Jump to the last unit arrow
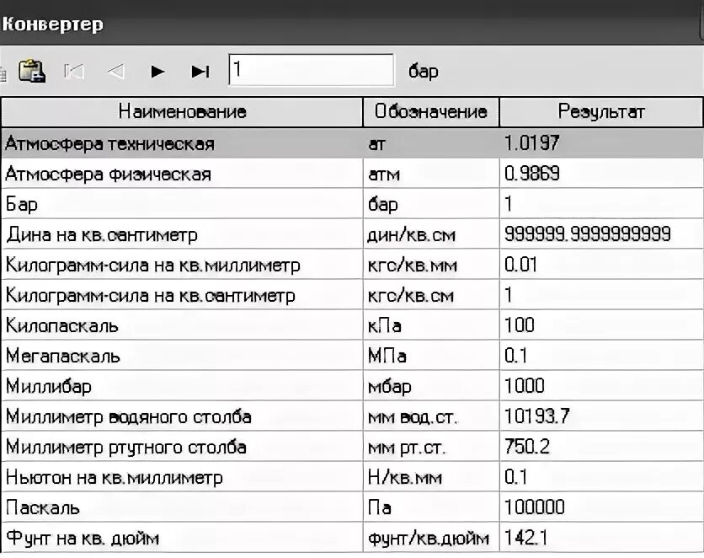Screen dimensions: 704x558 (x=200, y=71)
